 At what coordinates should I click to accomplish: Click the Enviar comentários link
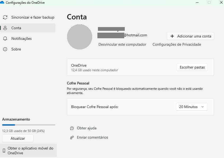[92, 137]
